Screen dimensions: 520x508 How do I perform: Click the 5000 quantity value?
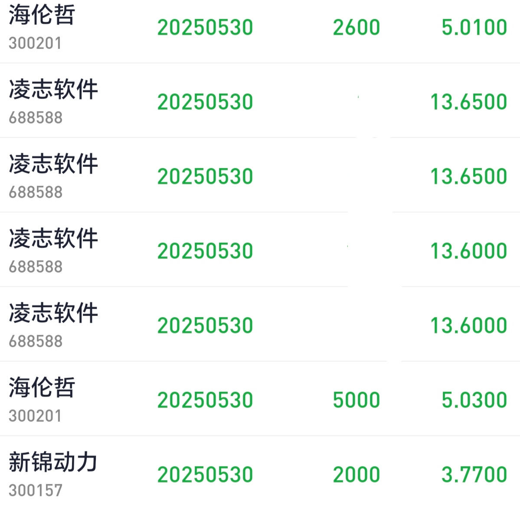coord(356,400)
